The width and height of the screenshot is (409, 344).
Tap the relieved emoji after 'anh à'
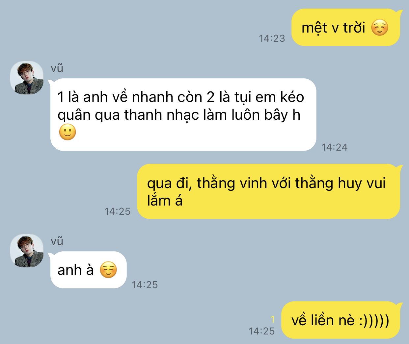pyautogui.click(x=108, y=270)
